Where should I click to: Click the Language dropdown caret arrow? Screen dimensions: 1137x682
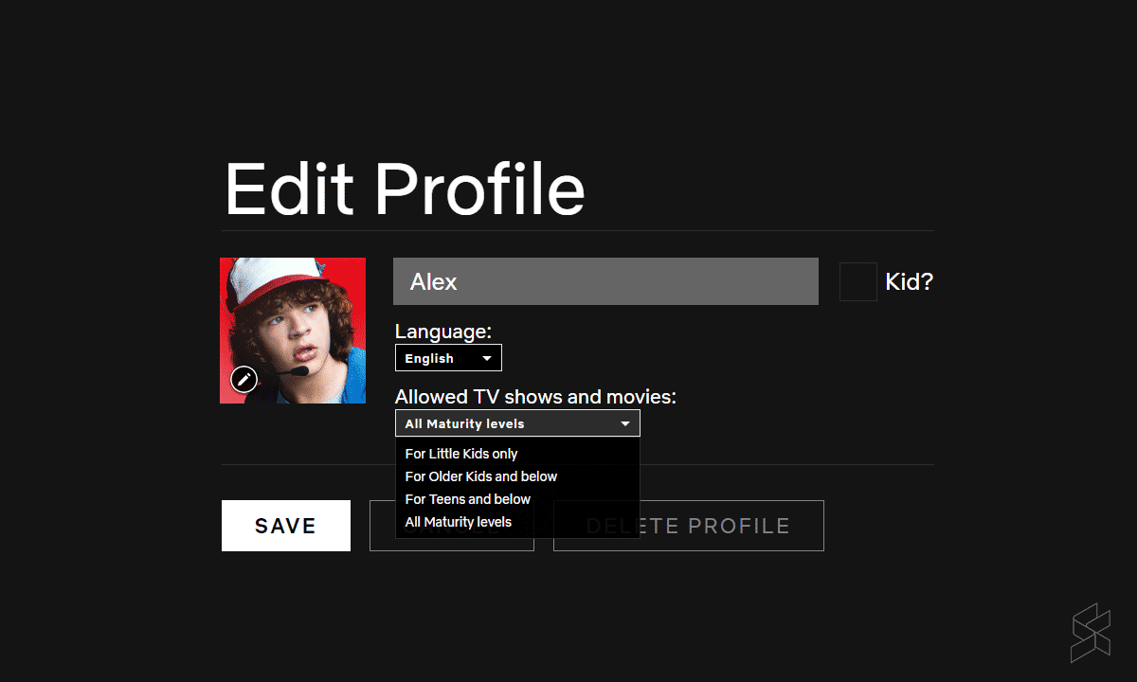[x=487, y=359]
